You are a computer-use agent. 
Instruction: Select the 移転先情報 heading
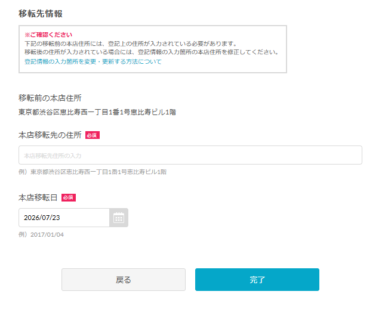coord(41,14)
